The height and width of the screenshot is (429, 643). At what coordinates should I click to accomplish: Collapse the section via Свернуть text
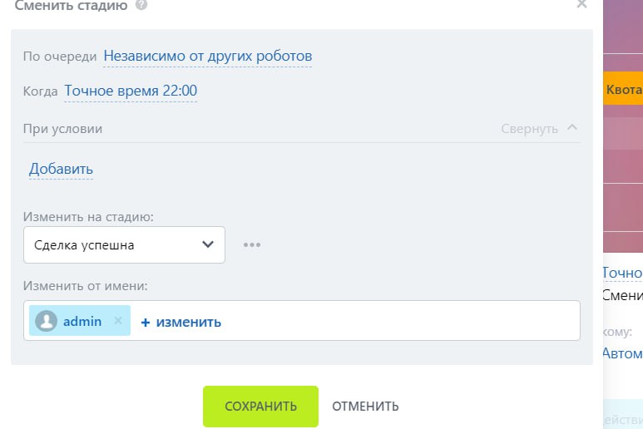[x=529, y=129]
